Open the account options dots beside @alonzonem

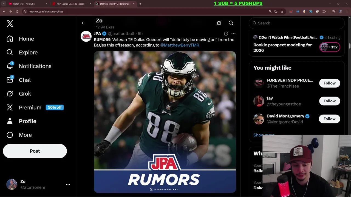coord(68,184)
